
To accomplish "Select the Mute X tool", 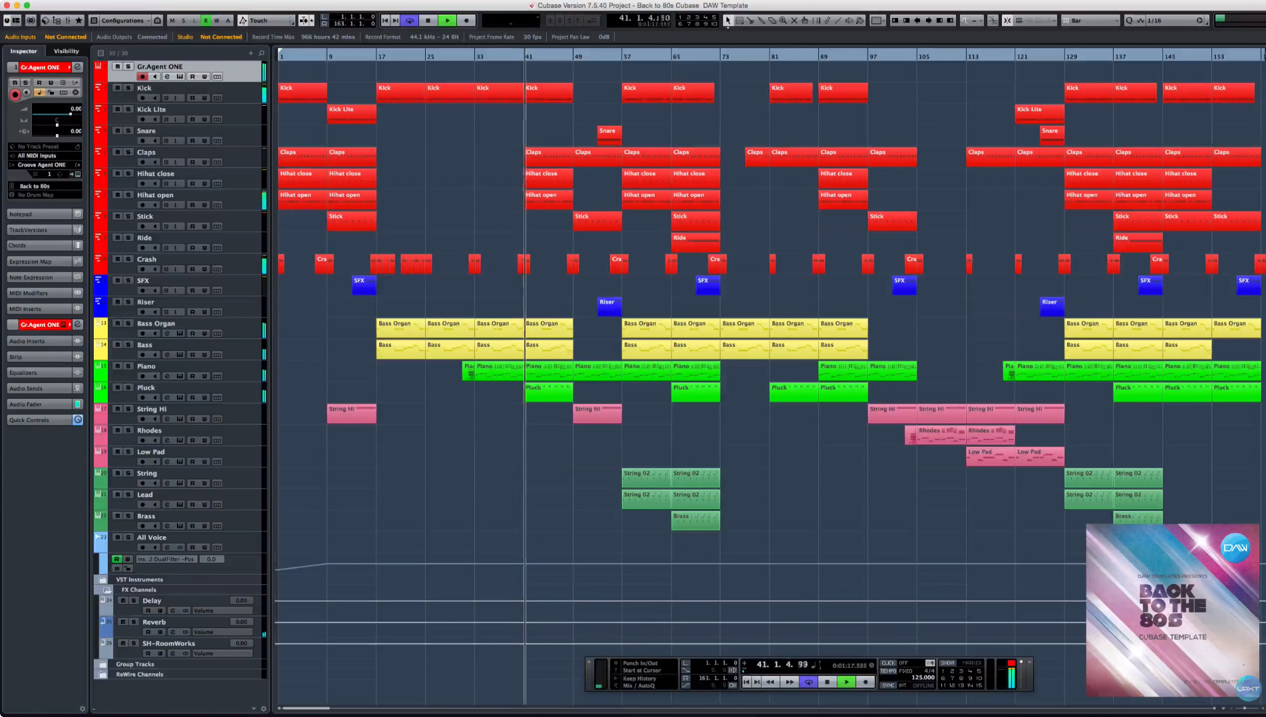I will pyautogui.click(x=794, y=21).
